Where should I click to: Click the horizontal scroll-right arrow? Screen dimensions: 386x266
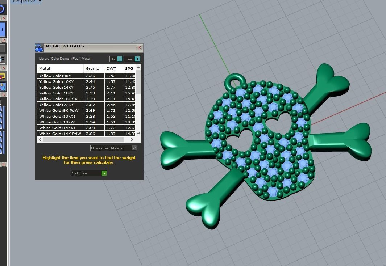132,139
